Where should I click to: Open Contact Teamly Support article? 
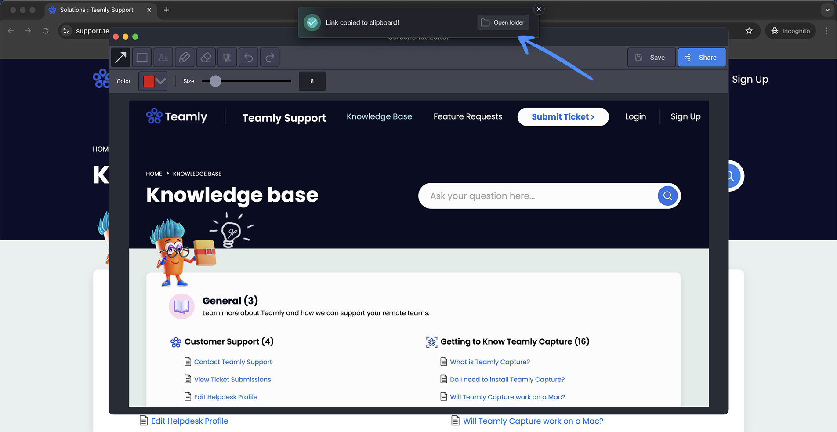(x=233, y=362)
